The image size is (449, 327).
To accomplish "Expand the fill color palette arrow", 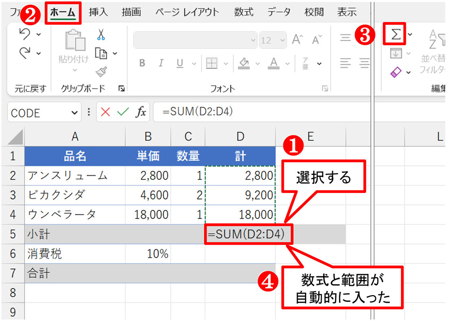I will [x=257, y=64].
